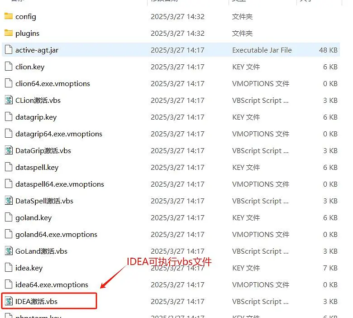Select the file name idea64.exe.vmoptions
The height and width of the screenshot is (318, 353).
(x=52, y=284)
